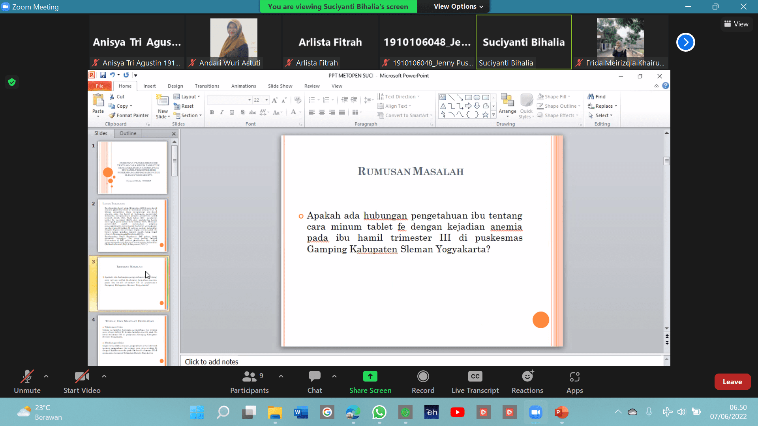Switch to the Insert ribbon tab
The width and height of the screenshot is (758, 426).
[x=150, y=86]
